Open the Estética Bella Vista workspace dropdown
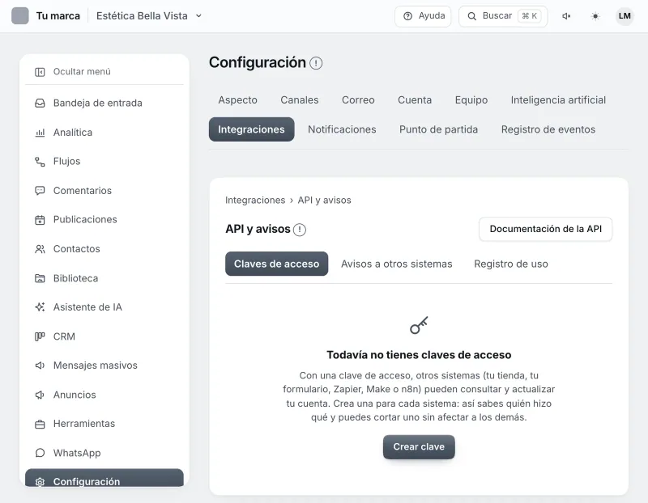The image size is (648, 503). [149, 15]
